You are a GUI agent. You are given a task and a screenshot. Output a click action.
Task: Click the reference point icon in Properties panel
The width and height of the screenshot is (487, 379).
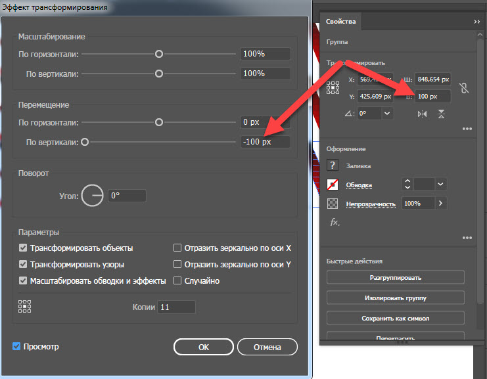pyautogui.click(x=333, y=88)
